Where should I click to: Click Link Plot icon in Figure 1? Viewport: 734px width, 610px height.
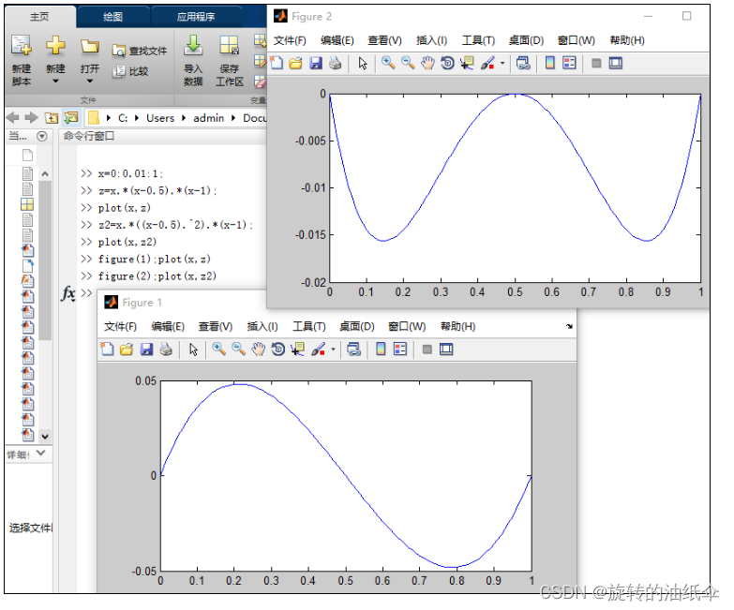pyautogui.click(x=354, y=350)
